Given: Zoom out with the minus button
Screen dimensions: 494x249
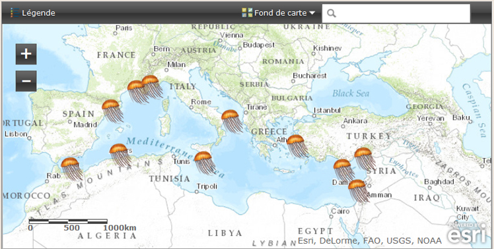Looking at the screenshot, I should (x=26, y=81).
